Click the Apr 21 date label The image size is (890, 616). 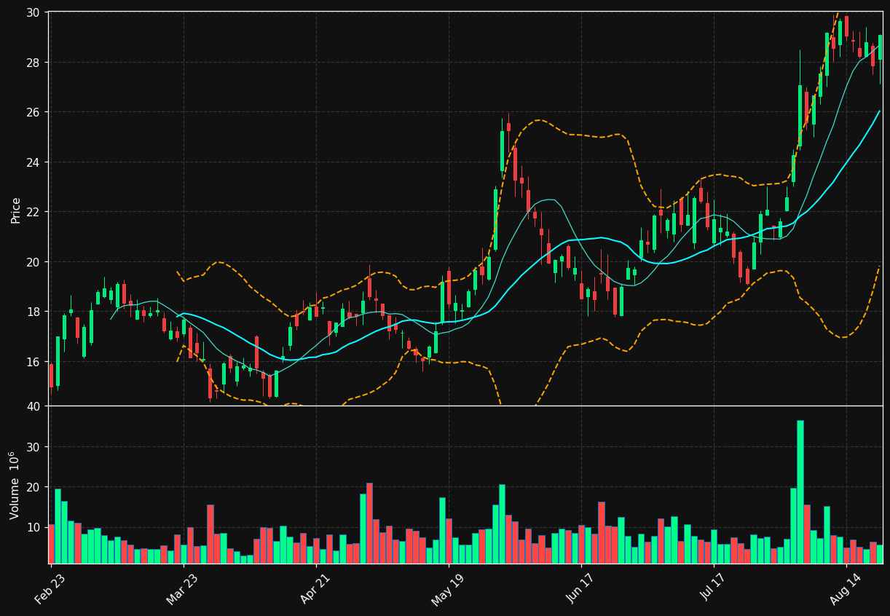tap(315, 589)
